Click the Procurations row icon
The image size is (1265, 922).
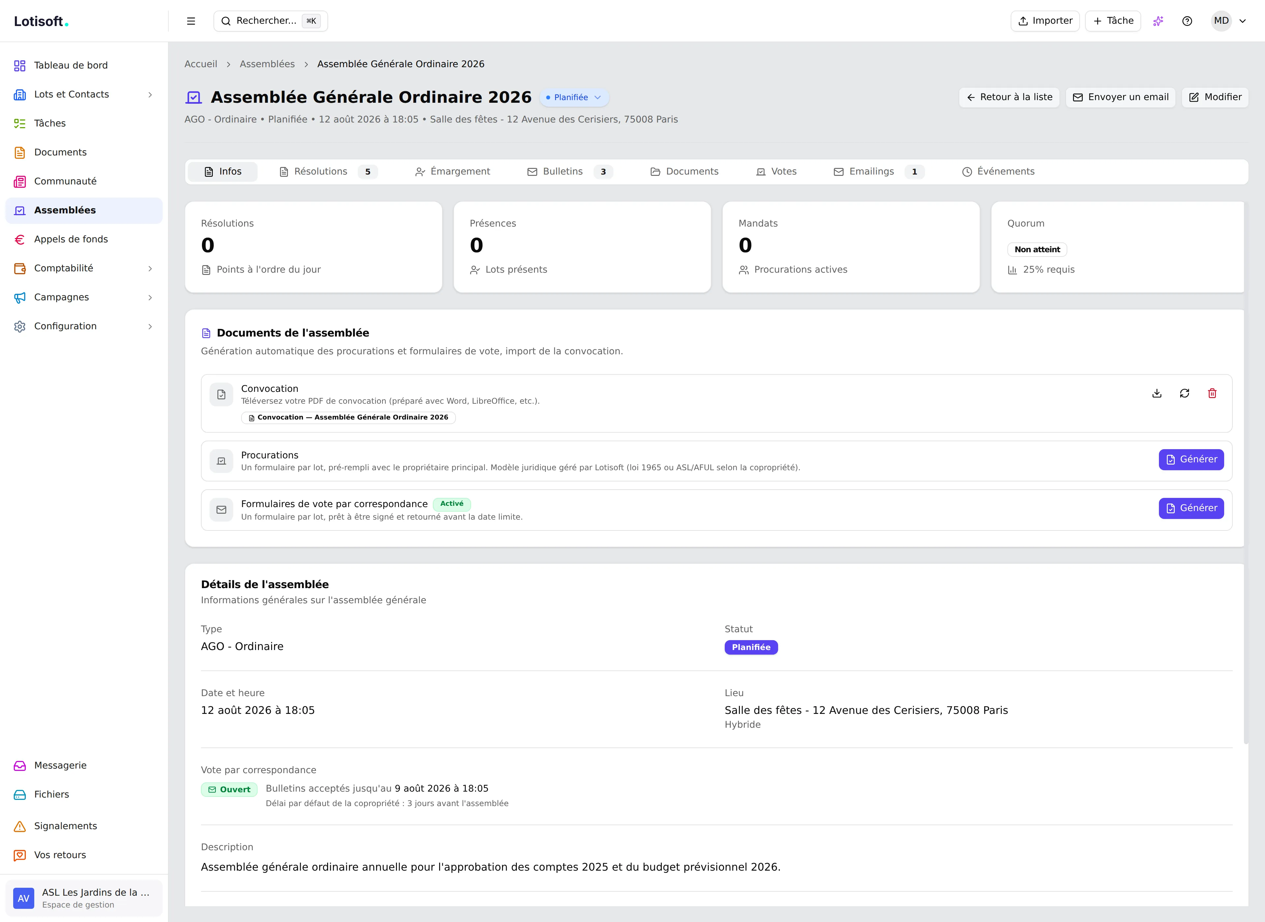click(221, 461)
